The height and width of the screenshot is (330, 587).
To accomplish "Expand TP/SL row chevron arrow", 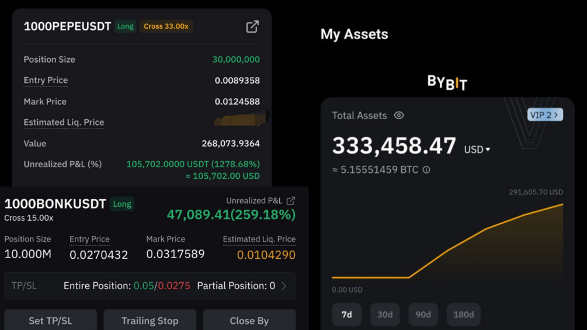I will click(x=284, y=286).
